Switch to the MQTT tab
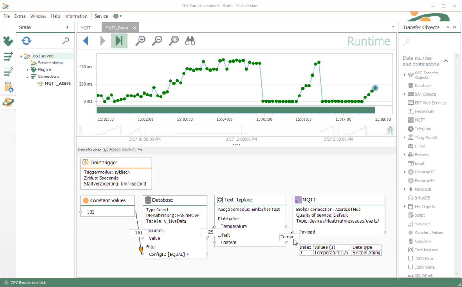Screen dimensions: 462x287 click(86, 27)
